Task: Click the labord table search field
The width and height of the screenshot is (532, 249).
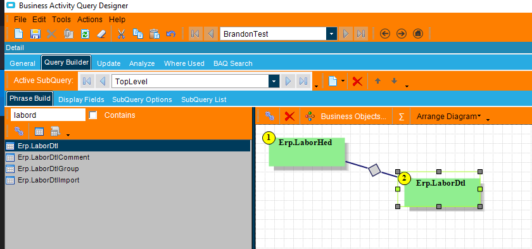Action: click(48, 115)
